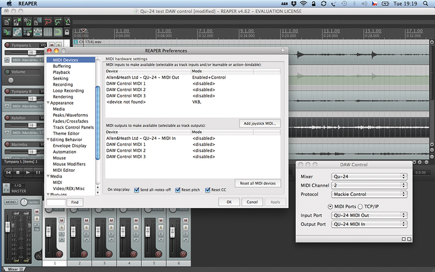Solo the Tympany L track
The width and height of the screenshot is (435, 272).
pyautogui.click(x=58, y=45)
